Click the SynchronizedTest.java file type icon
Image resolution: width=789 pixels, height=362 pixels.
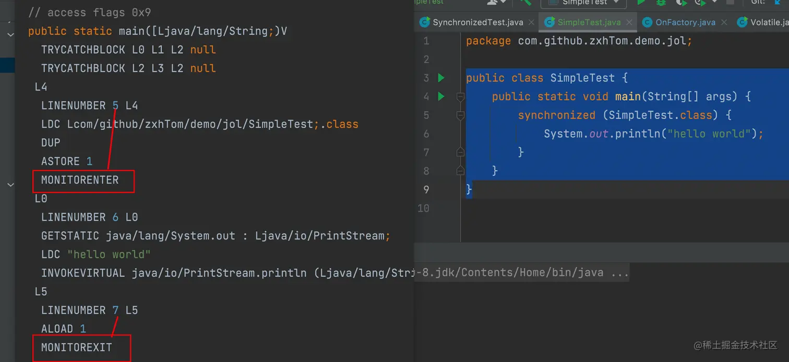pos(425,22)
